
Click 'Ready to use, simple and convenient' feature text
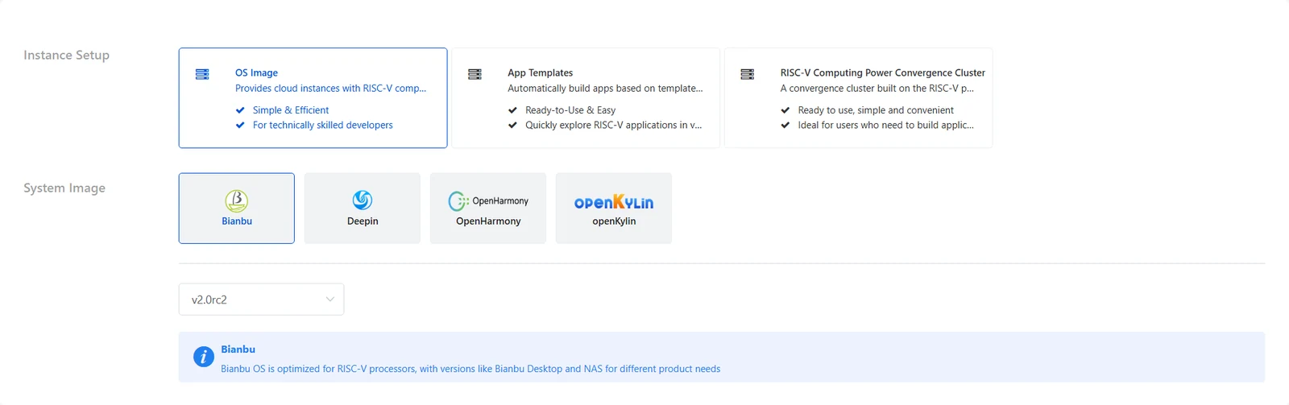pyautogui.click(x=876, y=110)
